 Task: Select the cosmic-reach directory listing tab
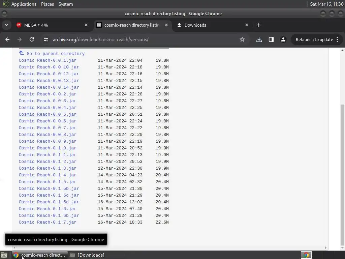tap(132, 25)
